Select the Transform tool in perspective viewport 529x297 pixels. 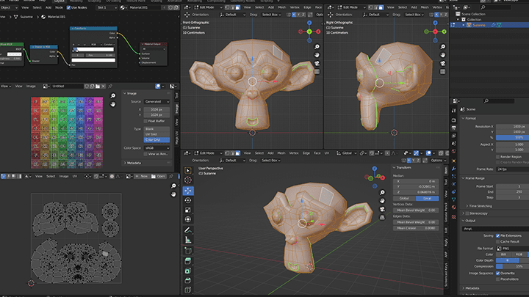click(188, 219)
